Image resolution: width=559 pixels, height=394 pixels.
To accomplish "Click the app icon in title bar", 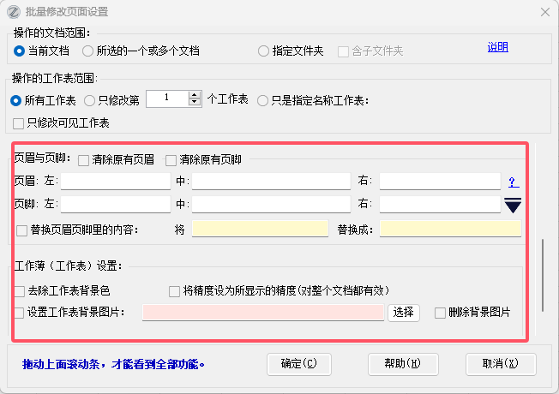I will coord(13,12).
